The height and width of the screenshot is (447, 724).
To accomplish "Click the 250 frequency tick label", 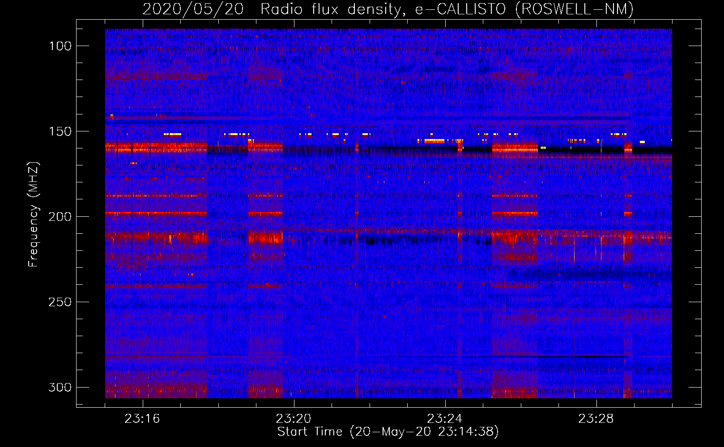I will [60, 302].
